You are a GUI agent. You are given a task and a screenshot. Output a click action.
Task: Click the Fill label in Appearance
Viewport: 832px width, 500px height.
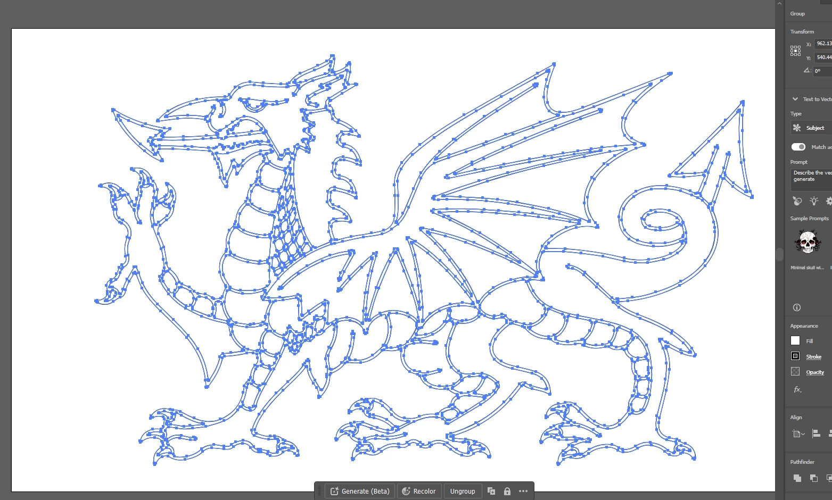(x=810, y=341)
